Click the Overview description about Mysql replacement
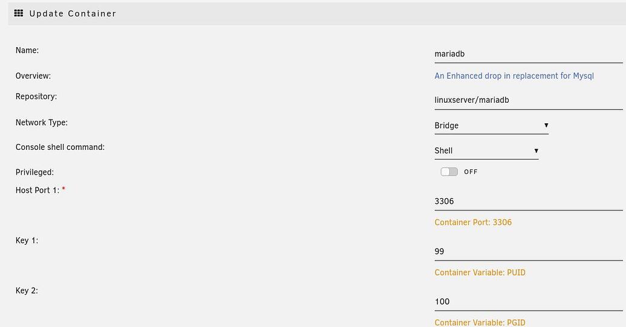 (514, 76)
